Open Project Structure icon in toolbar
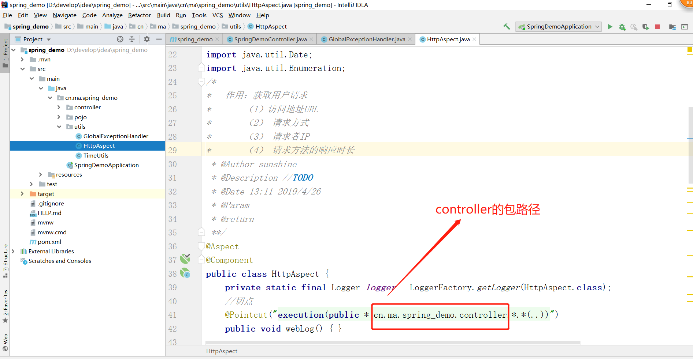The width and height of the screenshot is (693, 359). [x=672, y=27]
